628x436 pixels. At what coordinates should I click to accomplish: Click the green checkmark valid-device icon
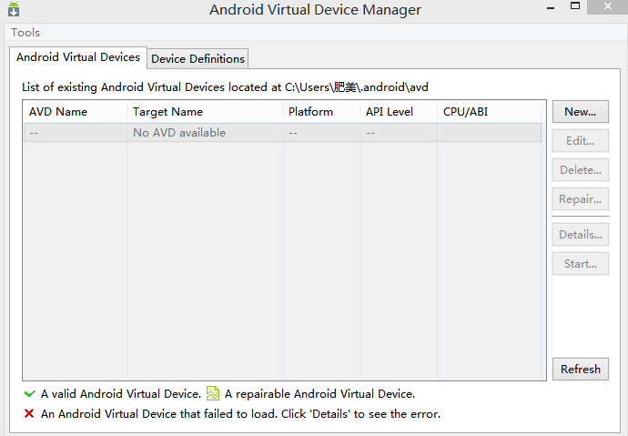pos(30,394)
